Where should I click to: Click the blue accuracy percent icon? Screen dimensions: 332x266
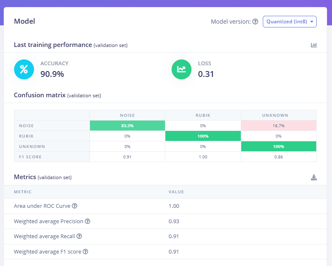pyautogui.click(x=24, y=69)
